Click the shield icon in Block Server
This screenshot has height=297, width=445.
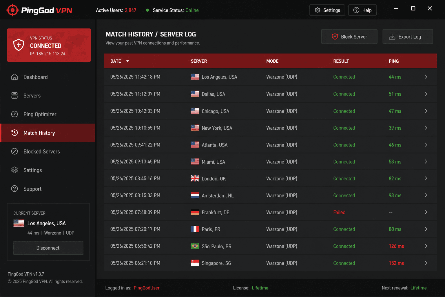(335, 37)
